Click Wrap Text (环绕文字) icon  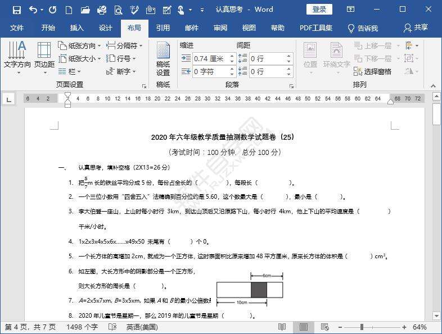(x=337, y=58)
